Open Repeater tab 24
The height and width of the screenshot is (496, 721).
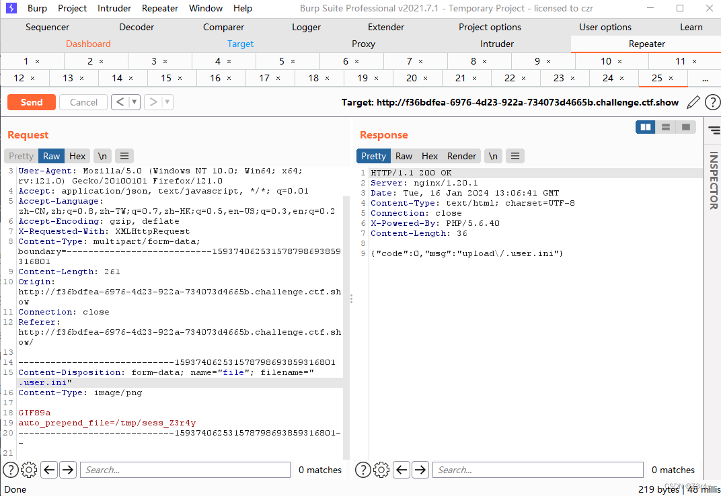point(608,78)
